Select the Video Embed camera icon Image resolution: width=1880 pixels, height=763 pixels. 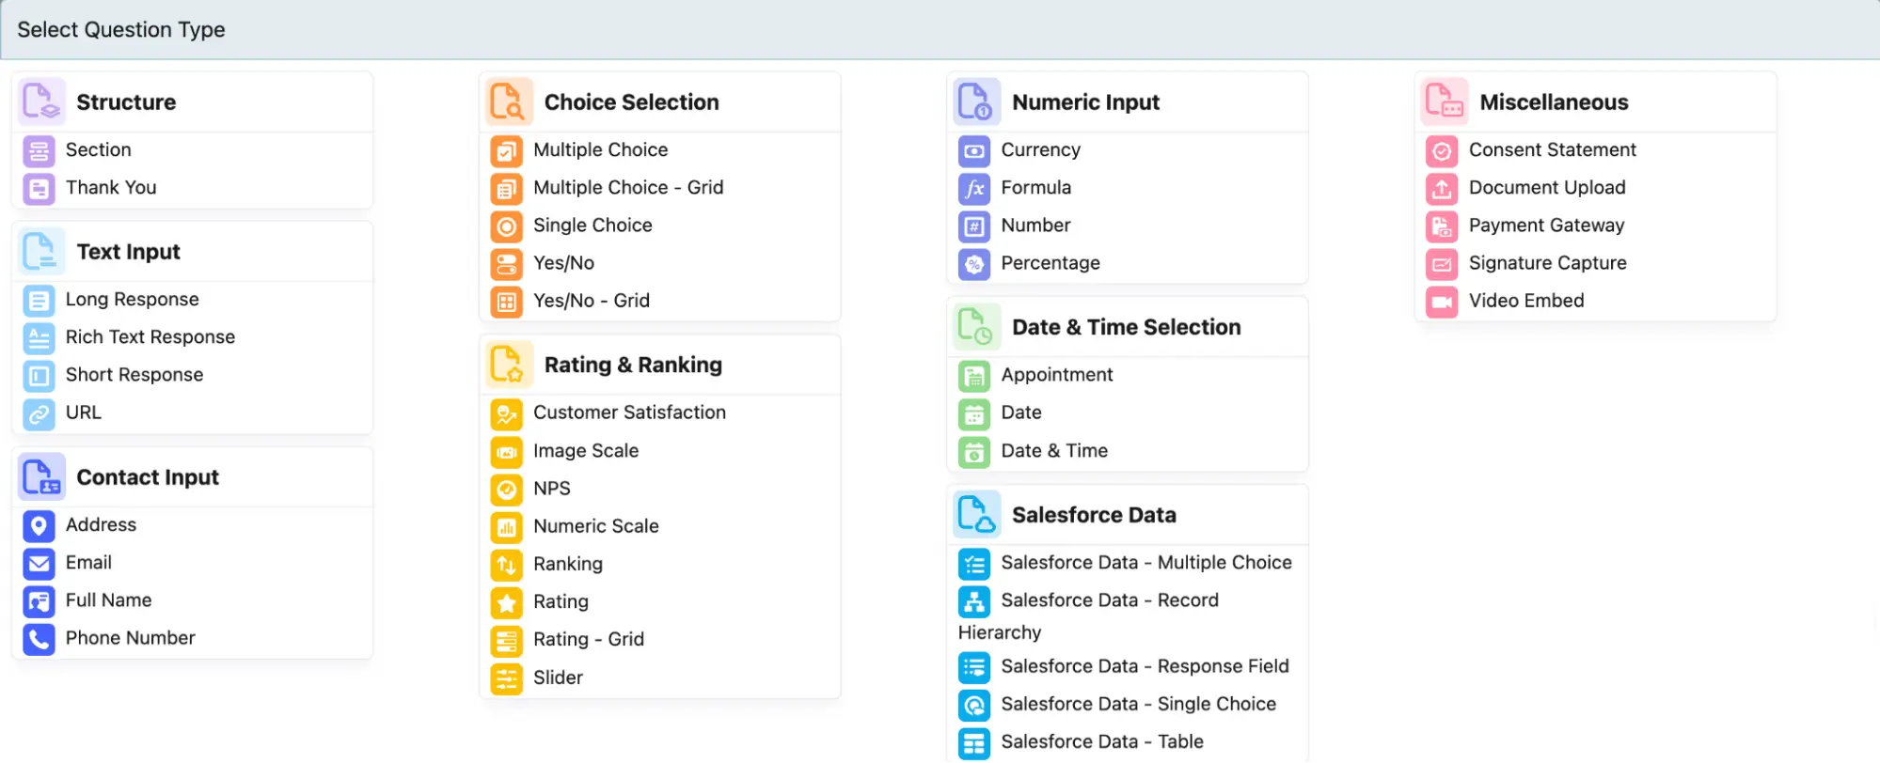point(1442,302)
